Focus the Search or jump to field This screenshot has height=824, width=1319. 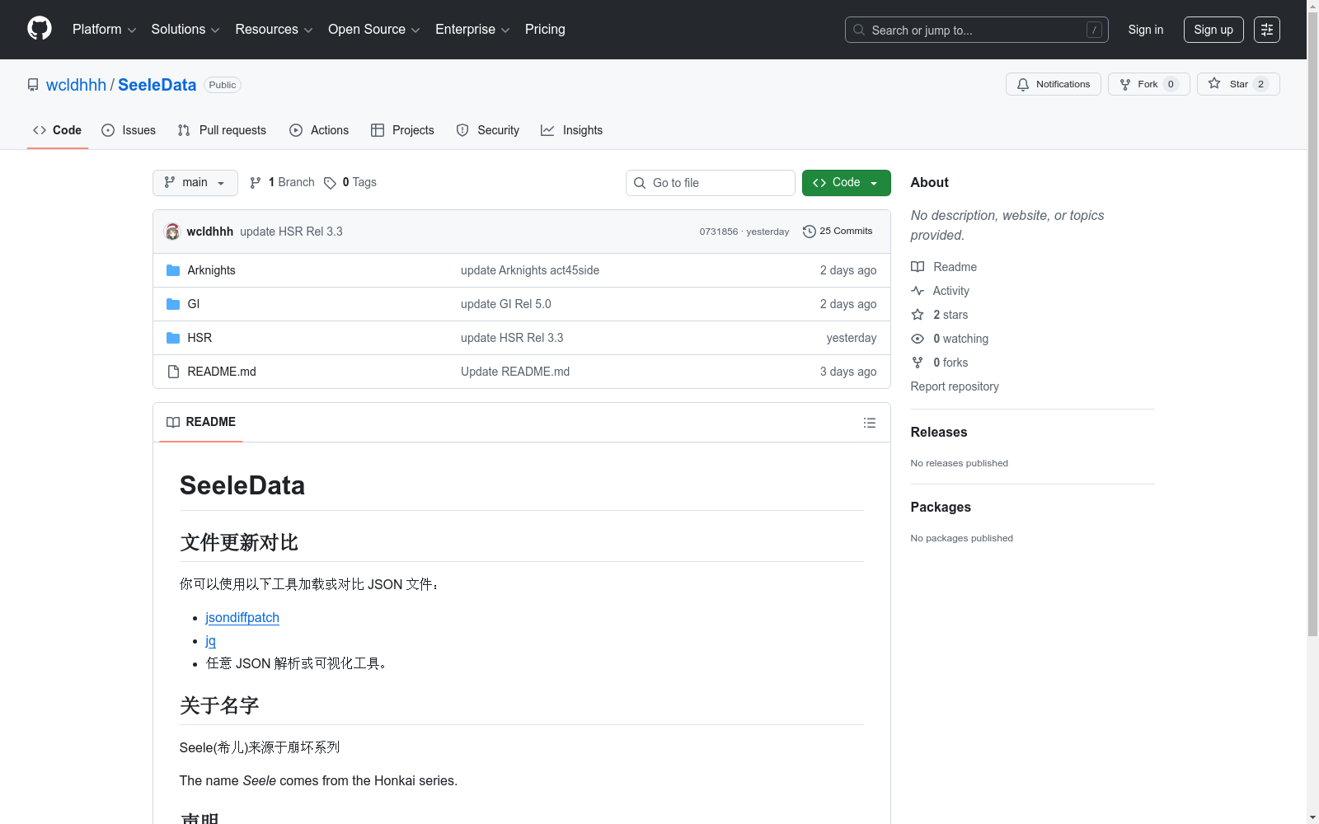pyautogui.click(x=977, y=30)
